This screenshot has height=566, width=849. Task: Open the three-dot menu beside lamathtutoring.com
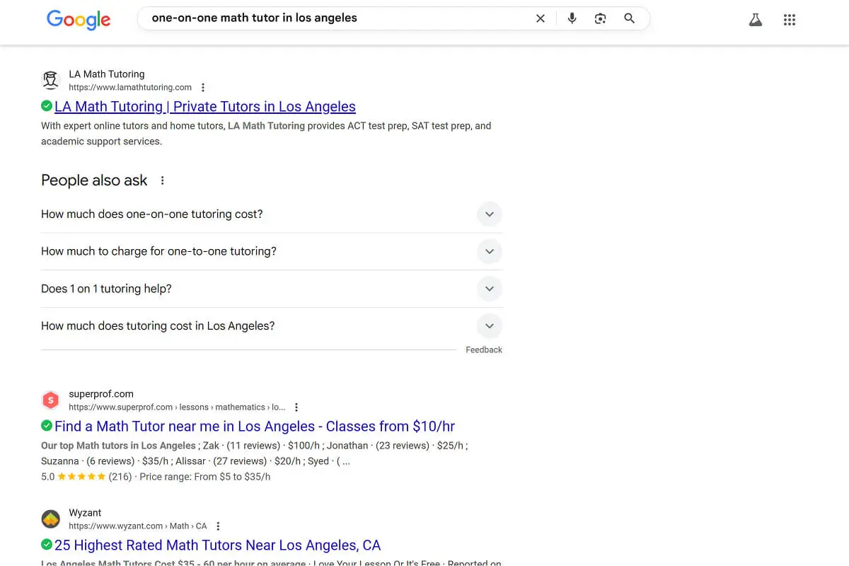(x=203, y=87)
